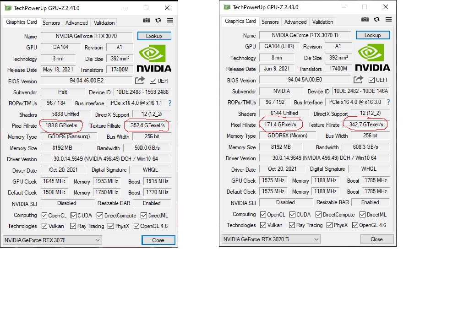This screenshot has height=320, width=458.
Task: Toggle Vulkan checkbox in RTX 3070 Ti window
Action: (x=263, y=225)
